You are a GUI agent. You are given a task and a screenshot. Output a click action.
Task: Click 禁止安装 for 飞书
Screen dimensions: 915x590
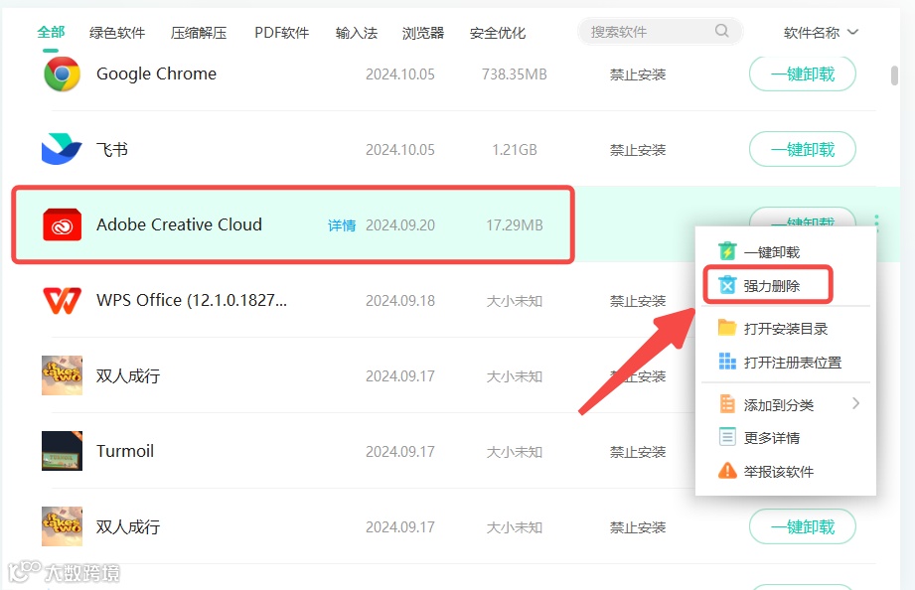pyautogui.click(x=638, y=150)
